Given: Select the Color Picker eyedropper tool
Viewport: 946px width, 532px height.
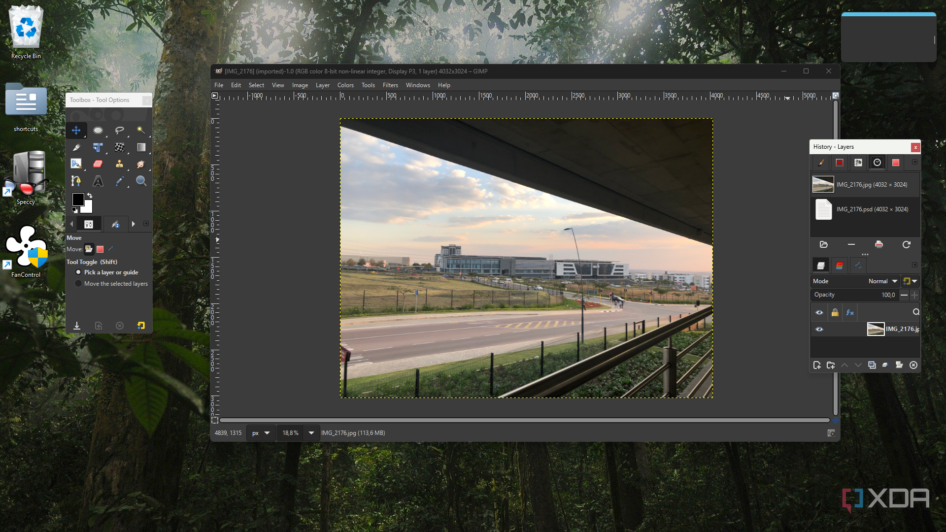Looking at the screenshot, I should tap(119, 181).
